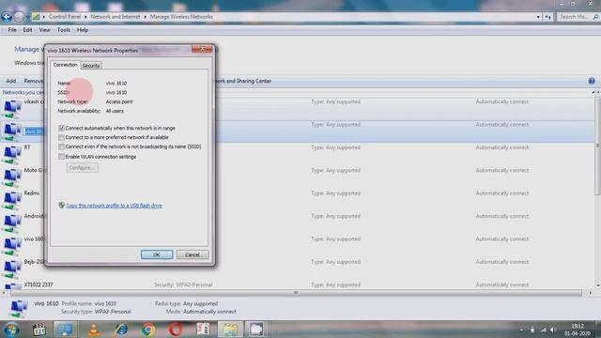
Task: Click the battery icon in the system tray
Action: tap(532, 330)
